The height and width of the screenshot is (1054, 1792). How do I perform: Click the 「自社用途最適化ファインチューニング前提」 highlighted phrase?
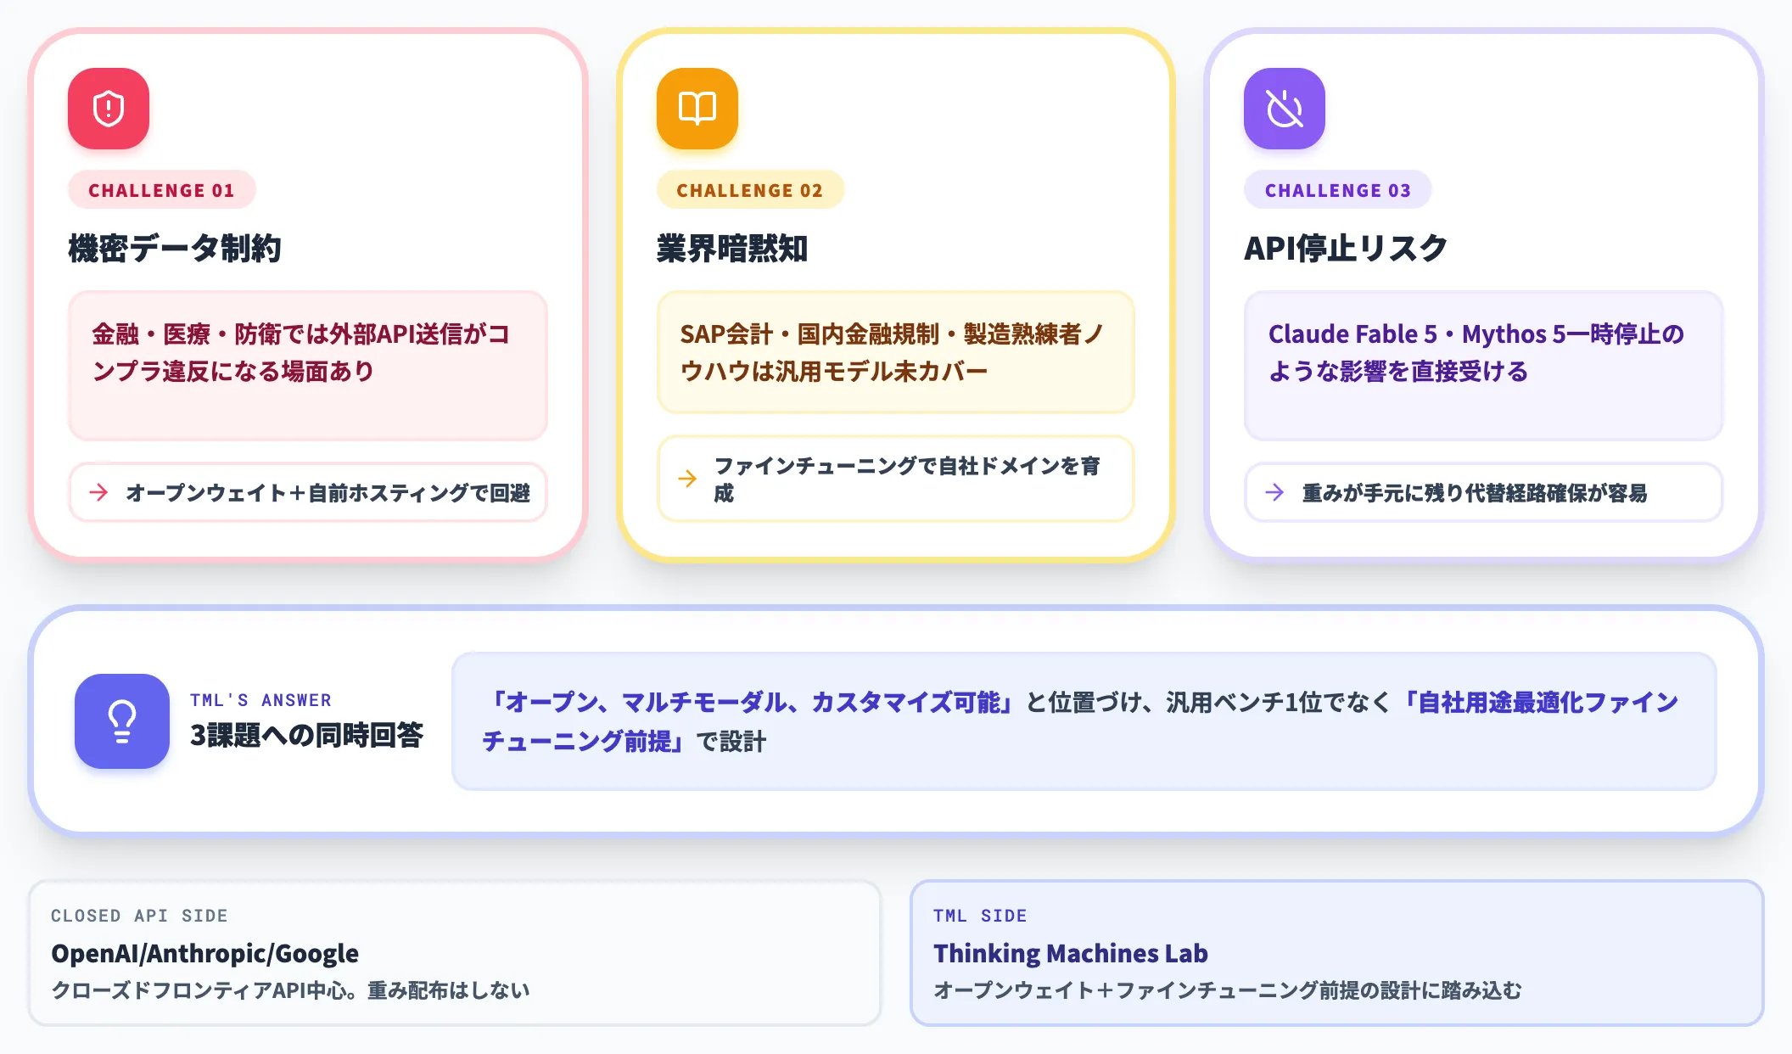pyautogui.click(x=1080, y=721)
